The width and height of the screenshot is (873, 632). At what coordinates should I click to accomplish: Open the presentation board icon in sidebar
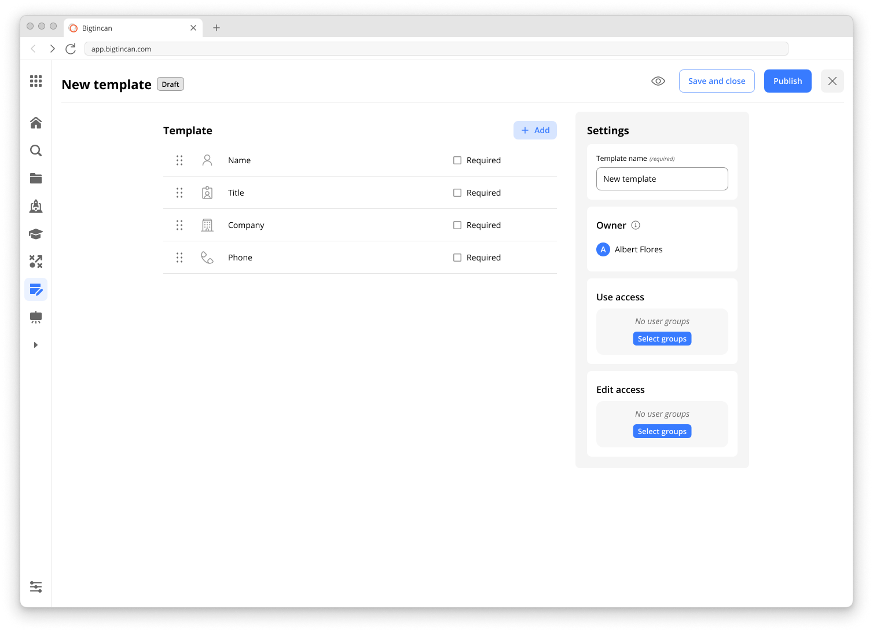click(36, 317)
